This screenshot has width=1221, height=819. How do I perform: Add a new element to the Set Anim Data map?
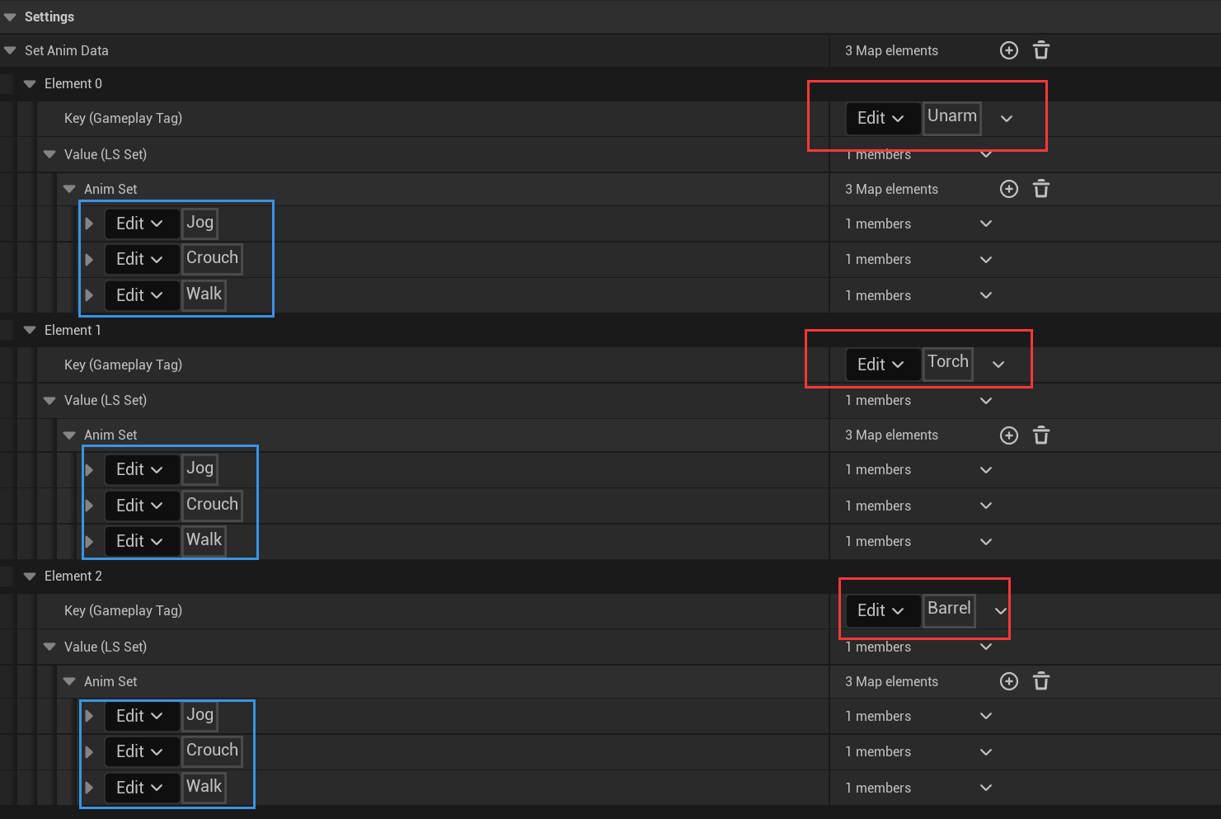[x=1008, y=50]
